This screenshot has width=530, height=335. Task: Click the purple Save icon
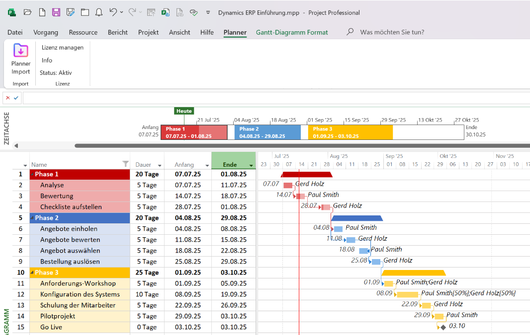tap(56, 12)
